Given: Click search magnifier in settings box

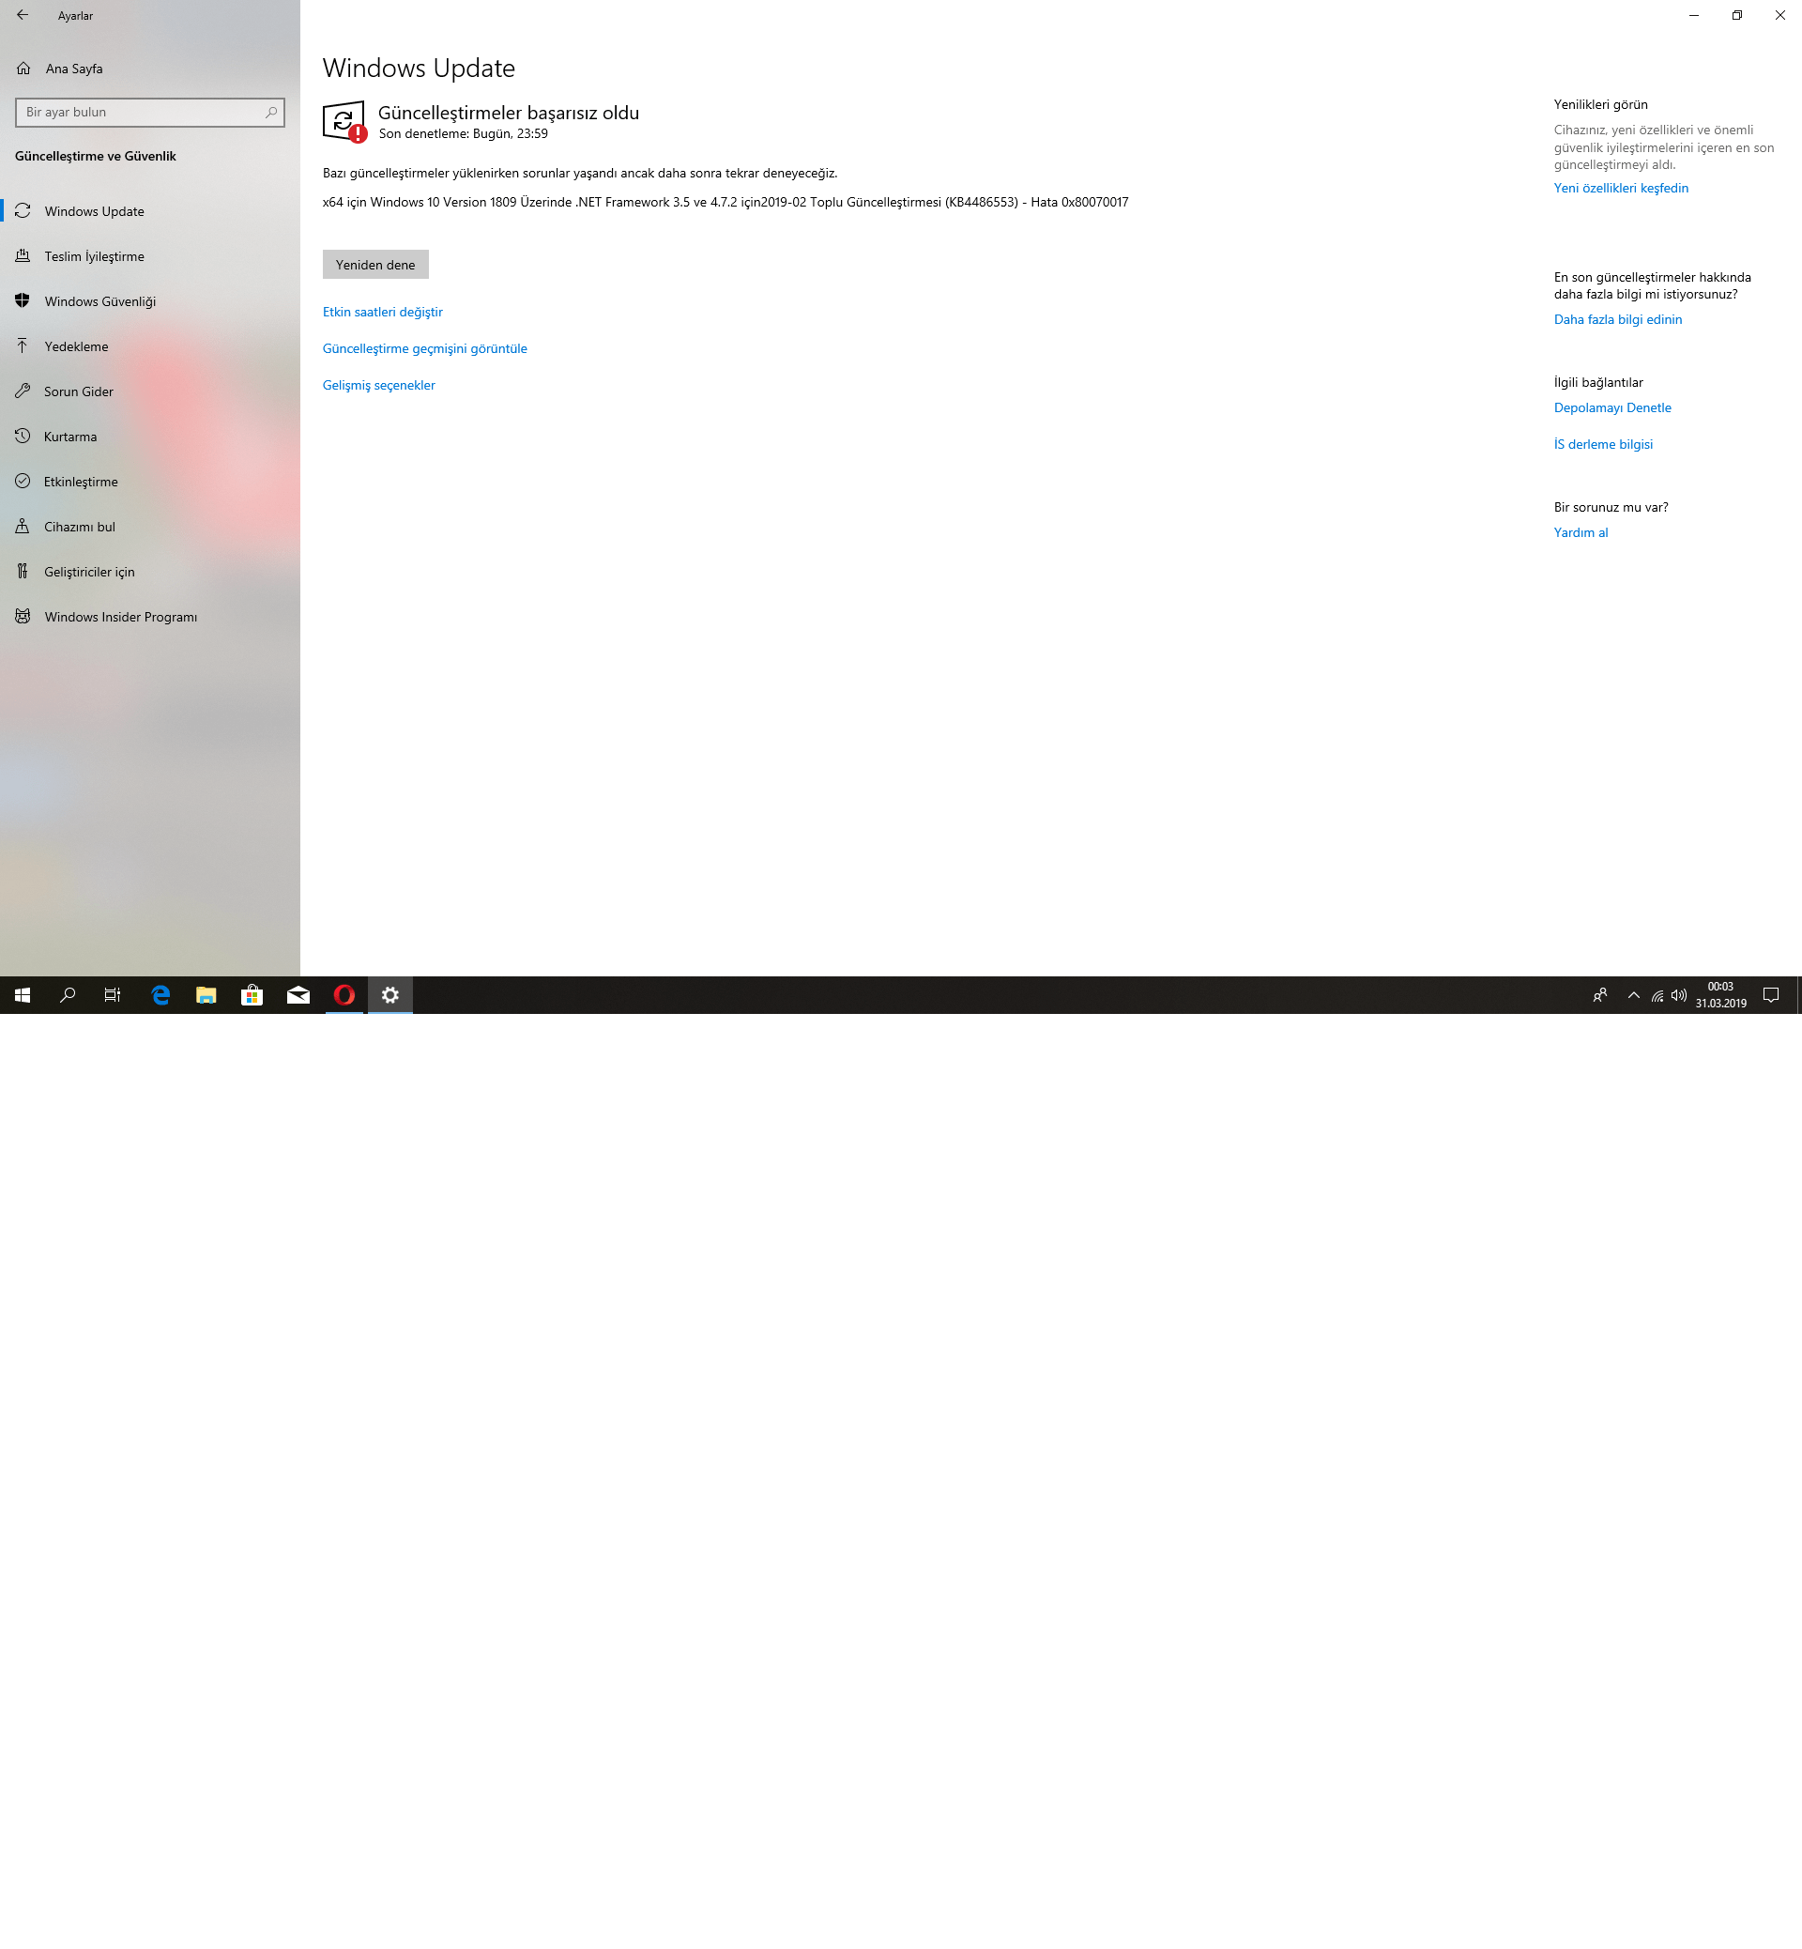Looking at the screenshot, I should click(x=271, y=112).
